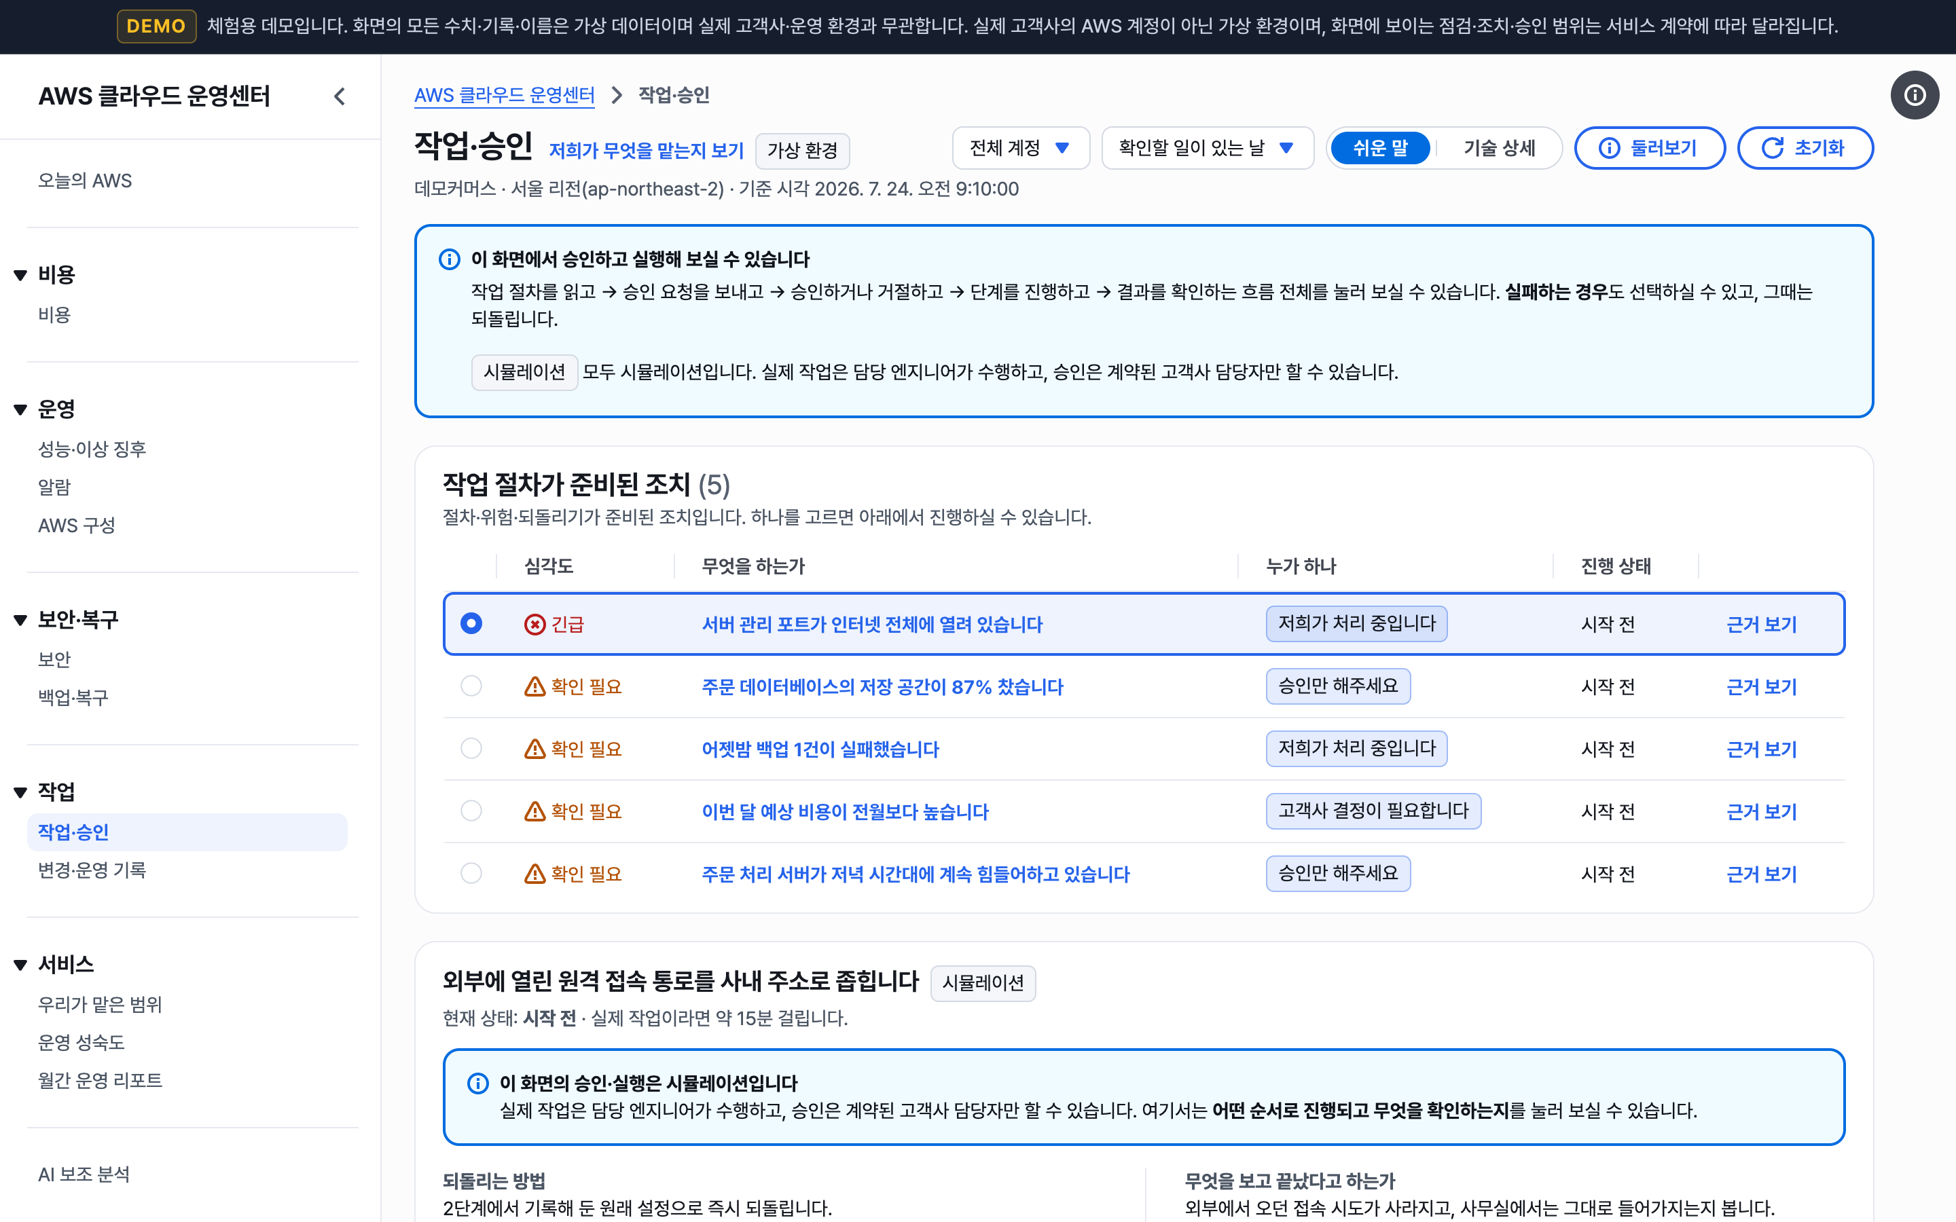Open 오늘의 AWS in sidebar
Image resolution: width=1956 pixels, height=1222 pixels.
[x=85, y=180]
